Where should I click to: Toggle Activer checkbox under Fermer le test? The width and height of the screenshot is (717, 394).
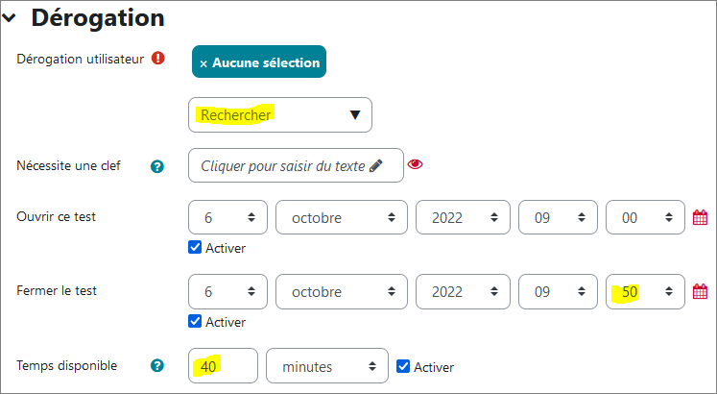[x=195, y=322]
